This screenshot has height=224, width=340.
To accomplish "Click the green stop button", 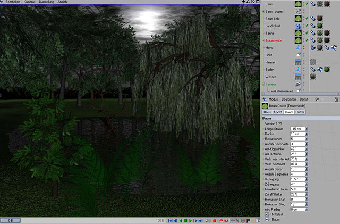I will pos(185,221).
